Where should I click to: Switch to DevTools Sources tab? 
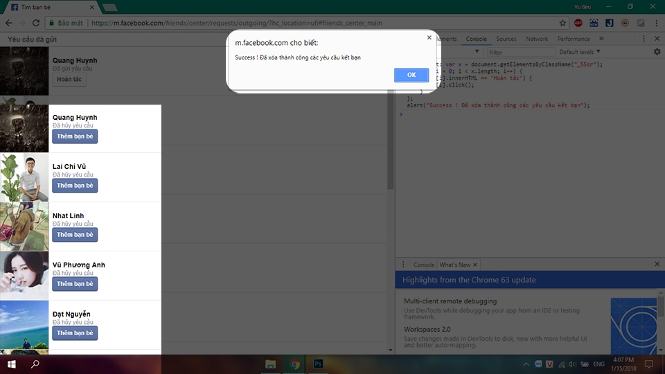tap(506, 39)
